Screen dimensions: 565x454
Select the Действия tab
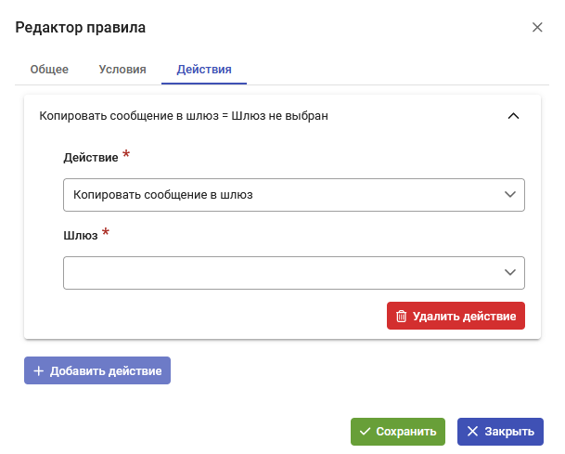(x=204, y=70)
